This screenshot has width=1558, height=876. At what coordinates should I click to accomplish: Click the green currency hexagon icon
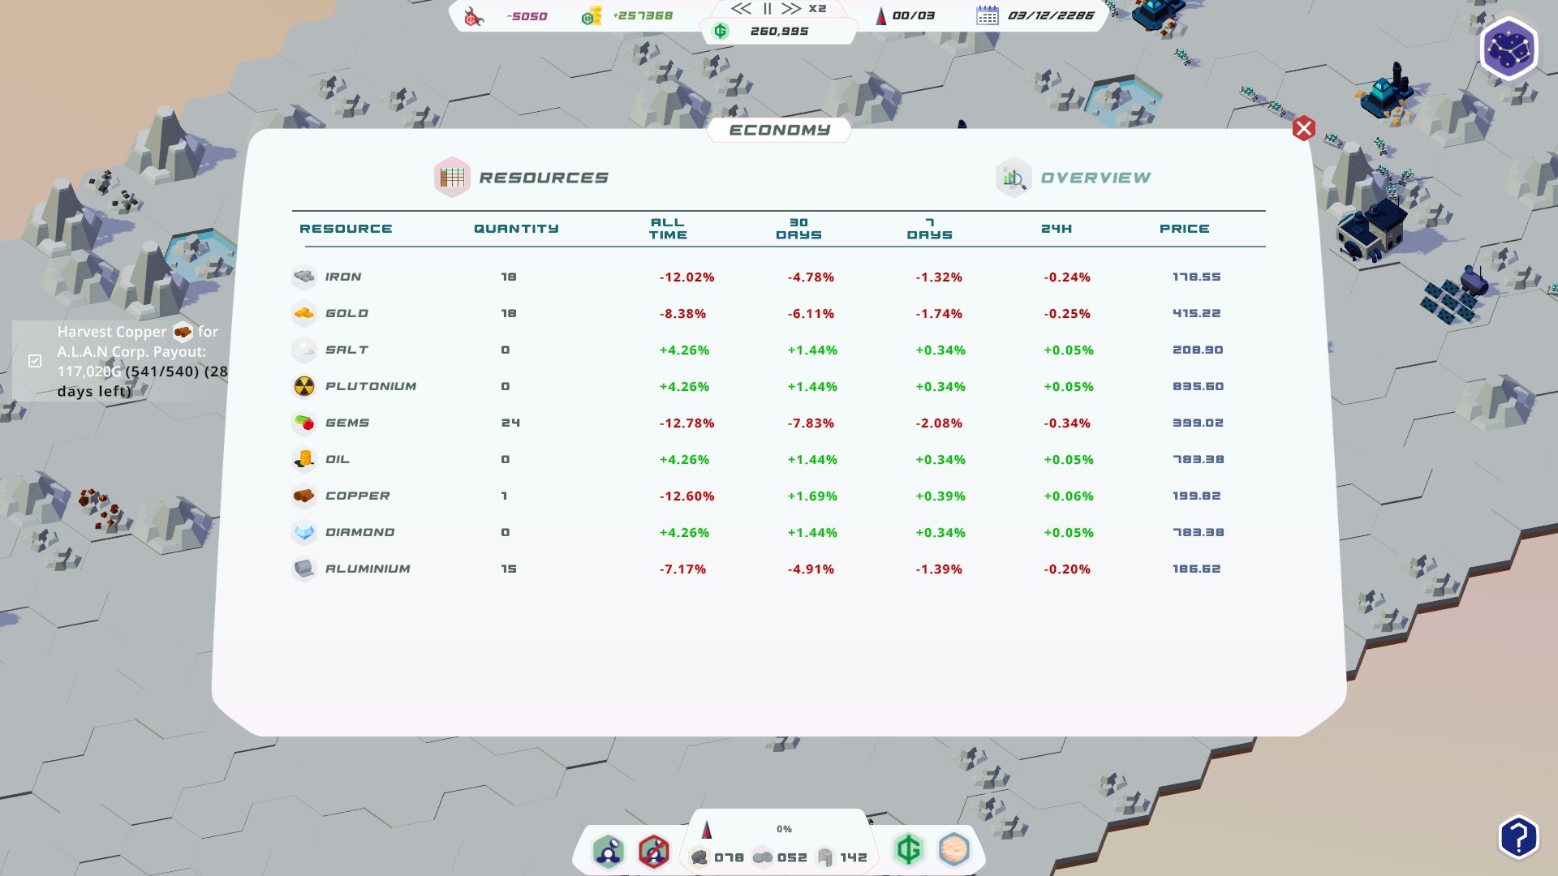(909, 850)
